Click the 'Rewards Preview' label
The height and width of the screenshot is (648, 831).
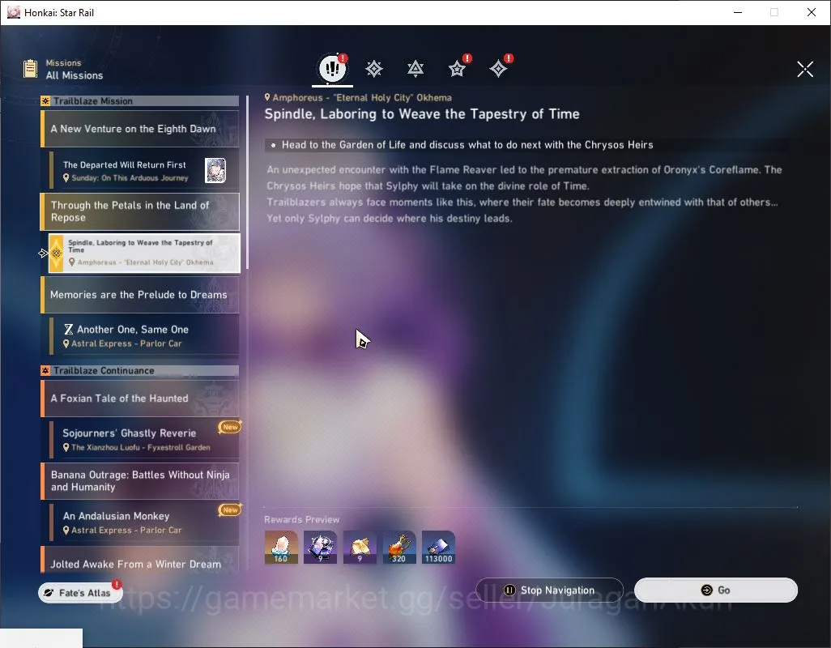tap(301, 520)
